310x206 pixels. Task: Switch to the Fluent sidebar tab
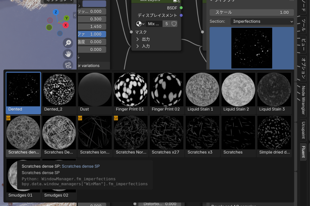coord(303,152)
